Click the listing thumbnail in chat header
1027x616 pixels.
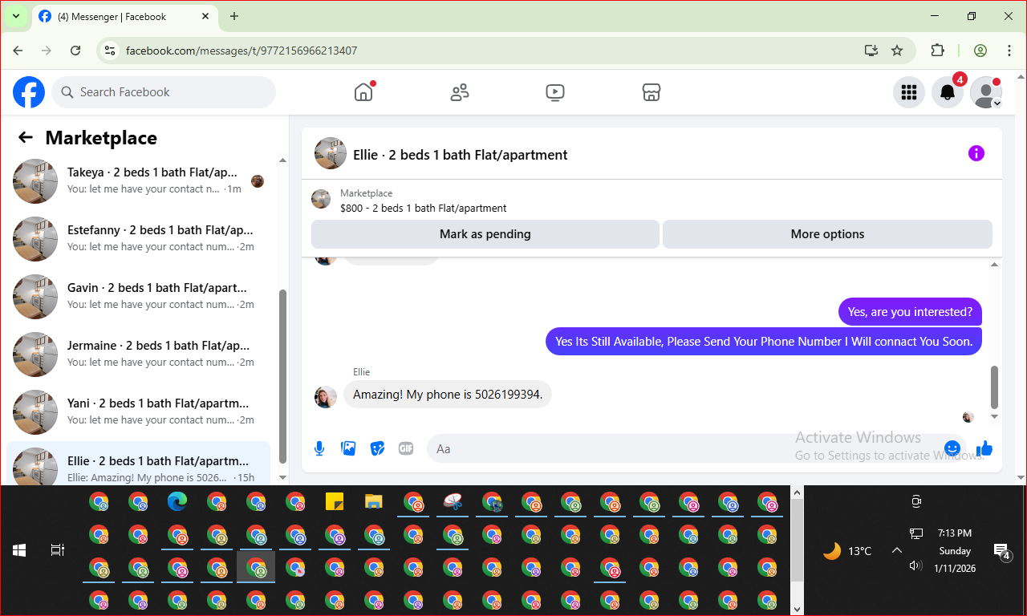click(x=331, y=153)
